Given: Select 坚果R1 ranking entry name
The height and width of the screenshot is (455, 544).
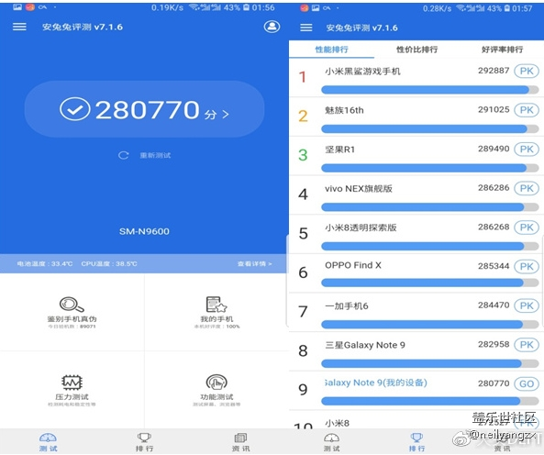Looking at the screenshot, I should [x=340, y=150].
